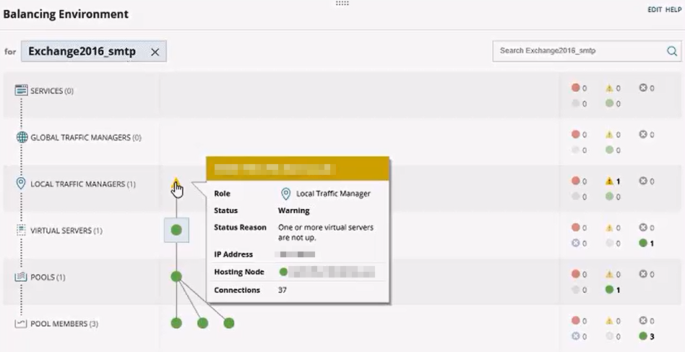Click the Pool Members category icon
This screenshot has height=352, width=685.
coord(21,324)
